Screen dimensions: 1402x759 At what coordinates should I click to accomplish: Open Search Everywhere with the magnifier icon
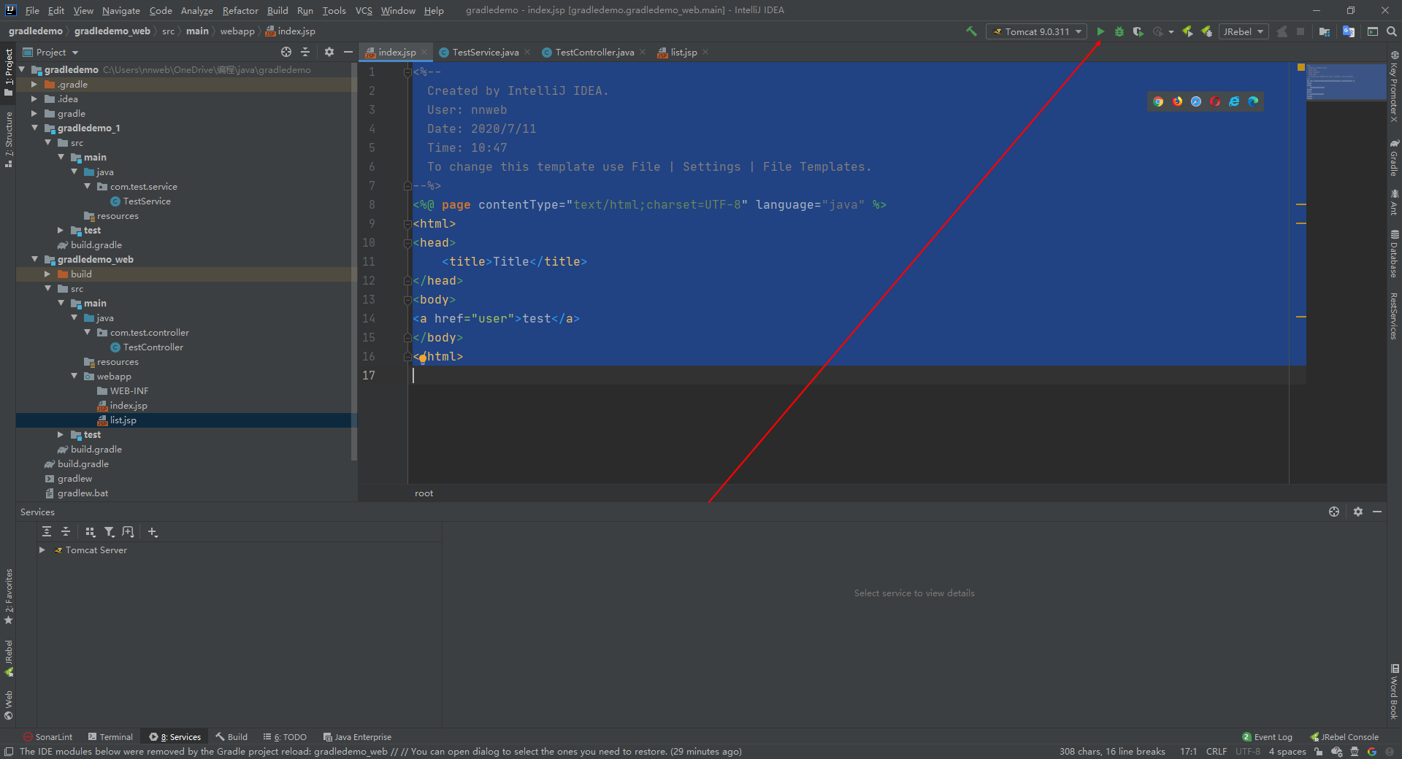1392,31
